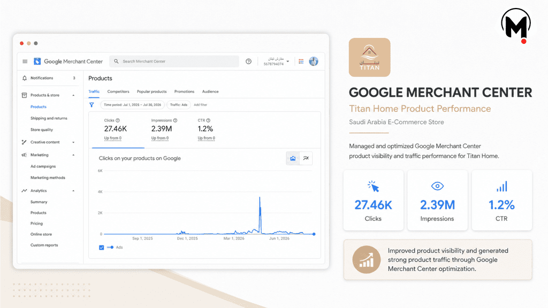Click 'Up from 0' under Clicks

113,138
